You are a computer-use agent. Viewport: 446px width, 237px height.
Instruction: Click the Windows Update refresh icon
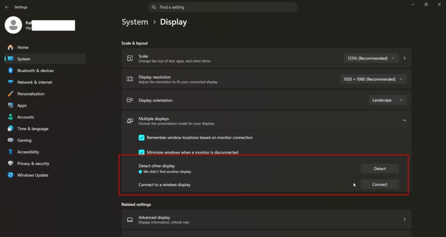(10, 175)
